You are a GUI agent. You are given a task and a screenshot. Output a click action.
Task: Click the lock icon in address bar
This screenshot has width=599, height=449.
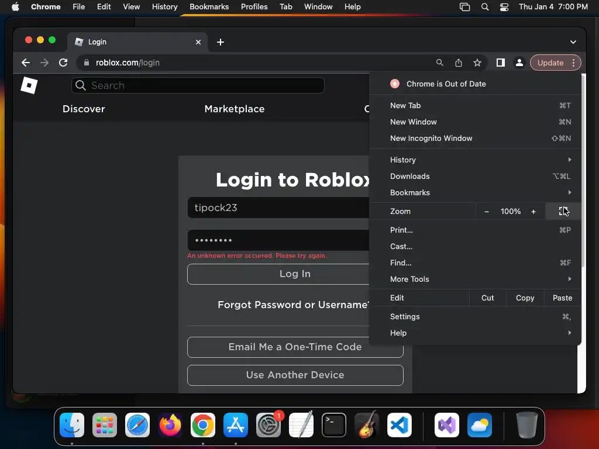point(87,63)
